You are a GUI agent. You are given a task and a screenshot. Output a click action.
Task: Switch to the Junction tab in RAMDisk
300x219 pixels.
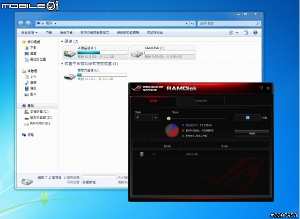pos(201,101)
